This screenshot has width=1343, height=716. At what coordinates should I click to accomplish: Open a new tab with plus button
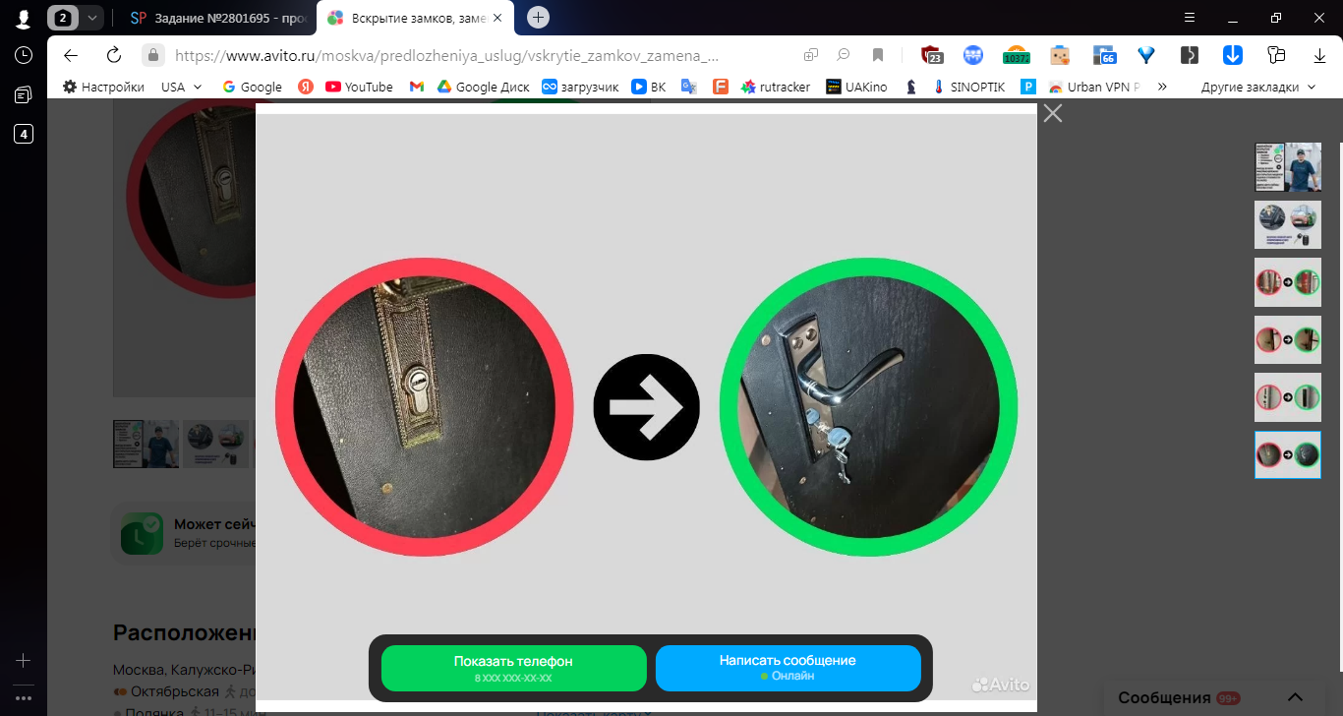tap(538, 18)
